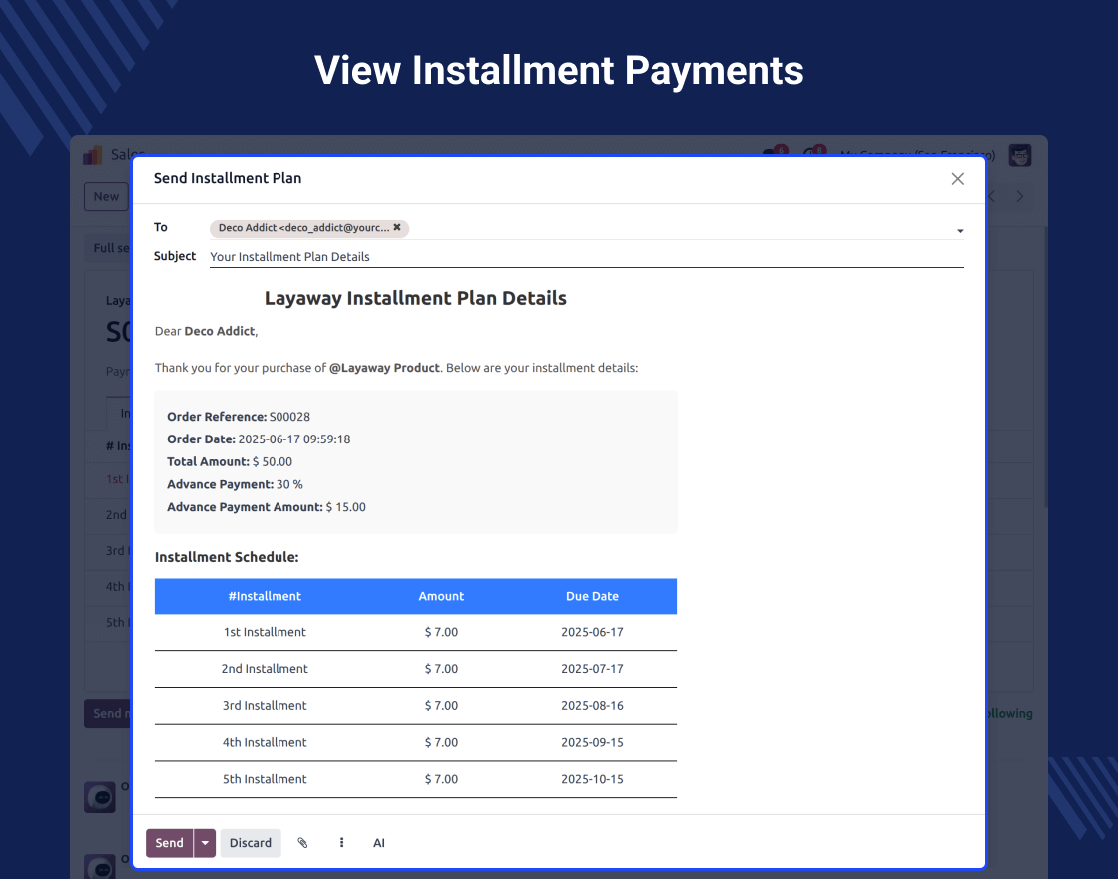Click due date 2025-08-16 cell
The width and height of the screenshot is (1118, 879).
tap(592, 705)
